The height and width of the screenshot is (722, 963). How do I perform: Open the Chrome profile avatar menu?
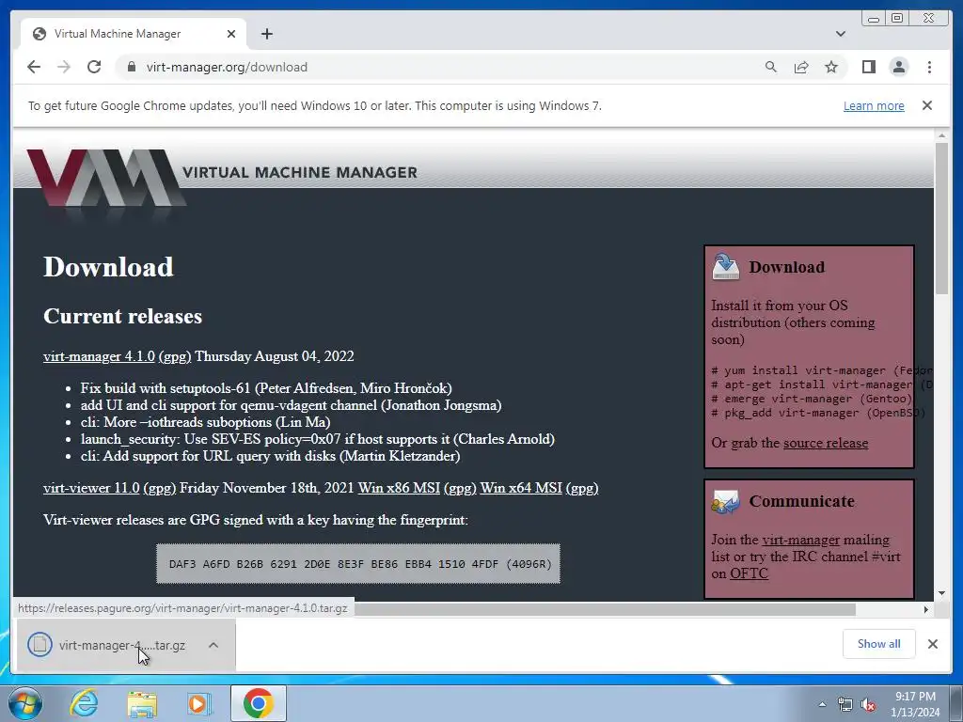pyautogui.click(x=898, y=67)
